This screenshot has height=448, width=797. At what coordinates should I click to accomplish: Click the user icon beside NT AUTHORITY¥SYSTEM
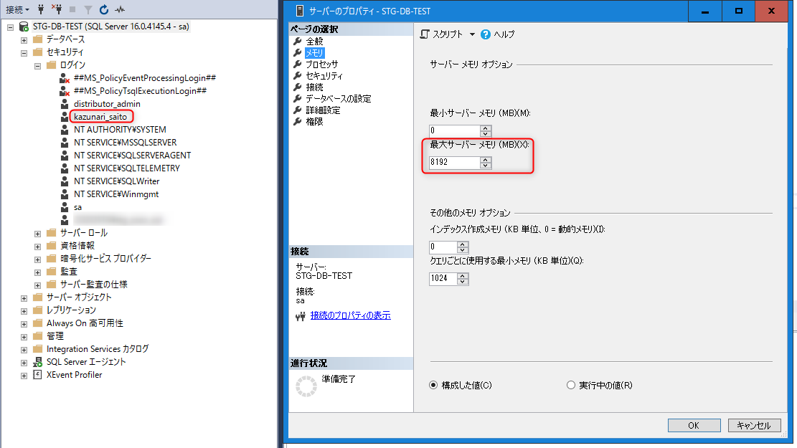coord(65,130)
